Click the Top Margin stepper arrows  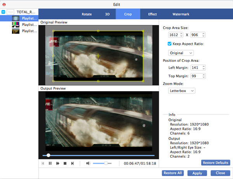[204, 76]
